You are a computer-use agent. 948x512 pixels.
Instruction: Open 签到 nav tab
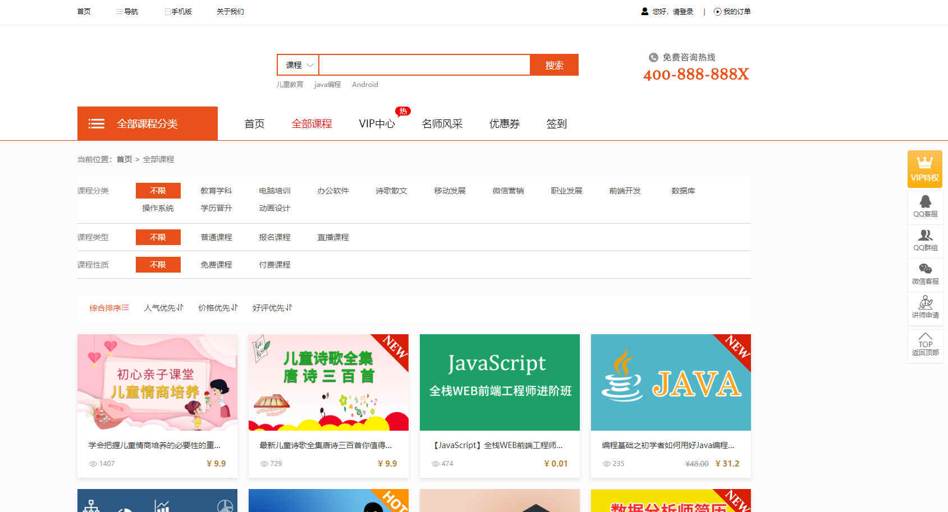556,123
